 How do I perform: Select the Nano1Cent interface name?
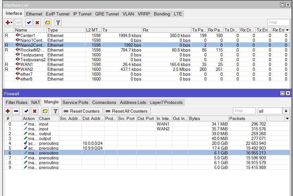coord(33,40)
